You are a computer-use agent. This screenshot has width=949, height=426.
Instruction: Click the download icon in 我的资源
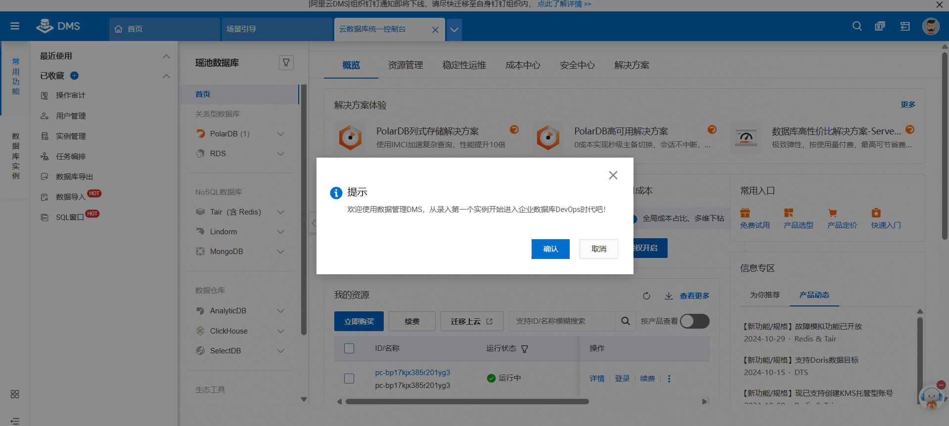(x=669, y=296)
